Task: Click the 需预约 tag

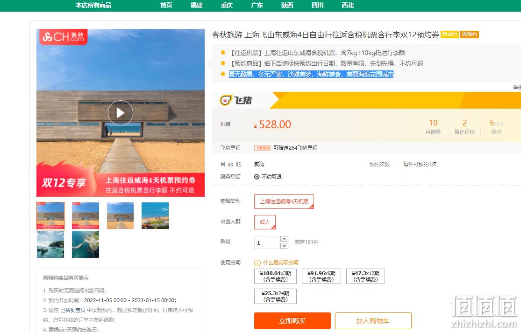Action: point(470,34)
